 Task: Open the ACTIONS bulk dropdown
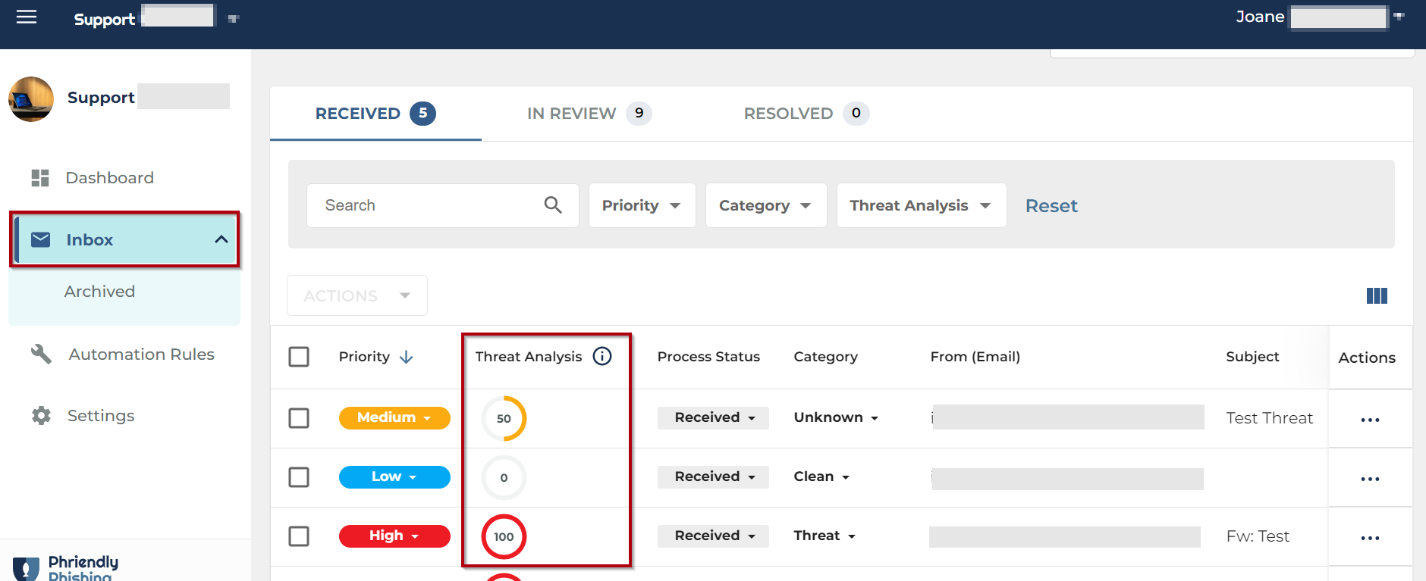[x=357, y=295]
